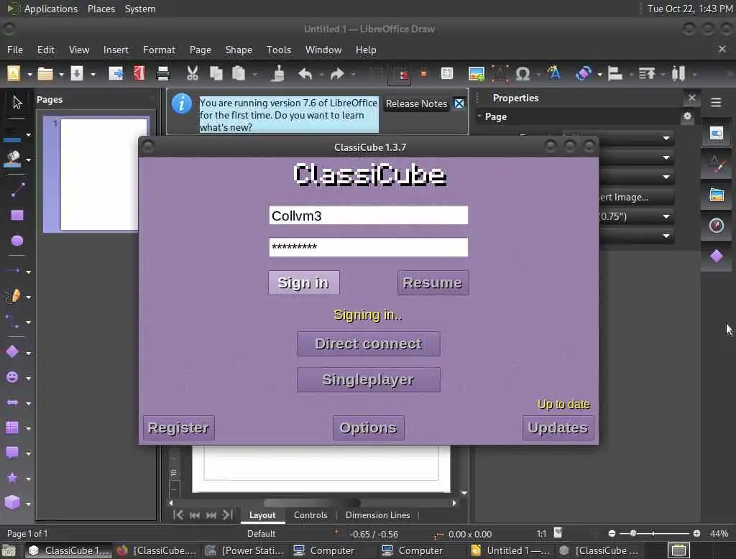Image resolution: width=736 pixels, height=559 pixels.
Task: Click the zoom slider handle in status bar
Action: pos(633,533)
